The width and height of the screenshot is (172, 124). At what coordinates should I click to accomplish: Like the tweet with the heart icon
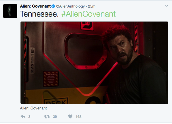pos(70,116)
